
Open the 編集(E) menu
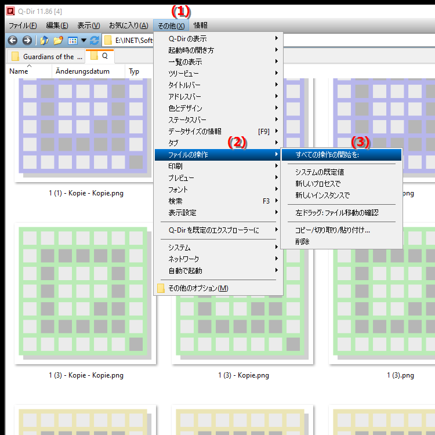57,26
